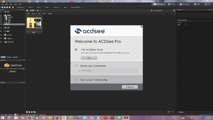Choose the Enter your license key option
This screenshot has width=213, height=120.
point(76,66)
